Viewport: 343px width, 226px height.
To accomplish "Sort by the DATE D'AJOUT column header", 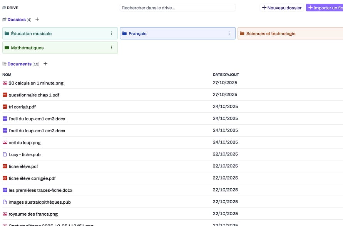I will [226, 75].
